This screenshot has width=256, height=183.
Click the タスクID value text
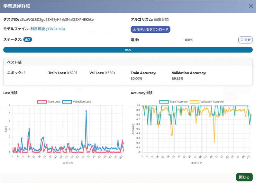[57, 20]
